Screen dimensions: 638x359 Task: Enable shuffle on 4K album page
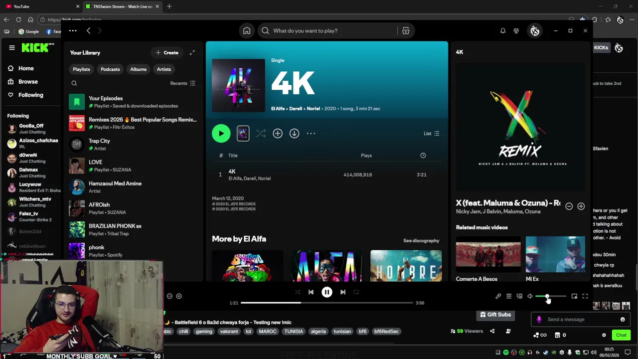(261, 133)
